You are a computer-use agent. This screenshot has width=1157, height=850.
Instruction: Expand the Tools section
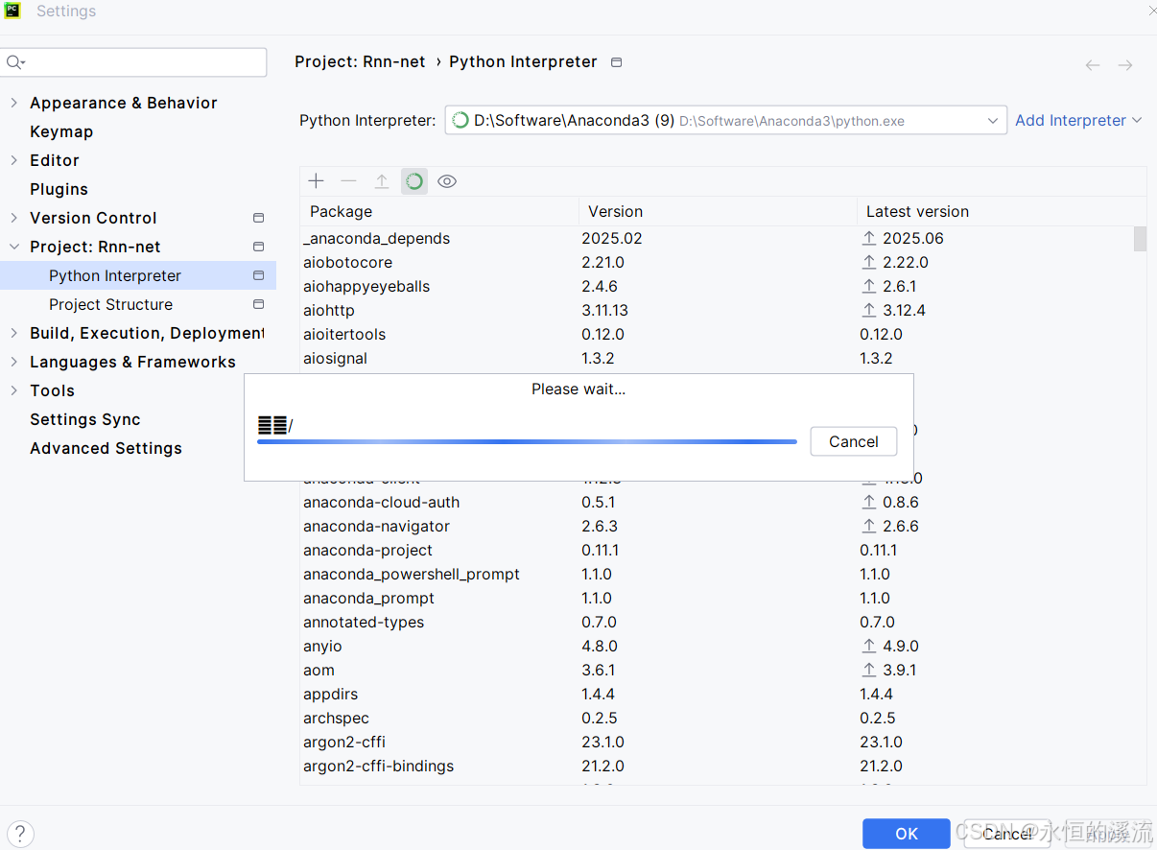click(13, 390)
